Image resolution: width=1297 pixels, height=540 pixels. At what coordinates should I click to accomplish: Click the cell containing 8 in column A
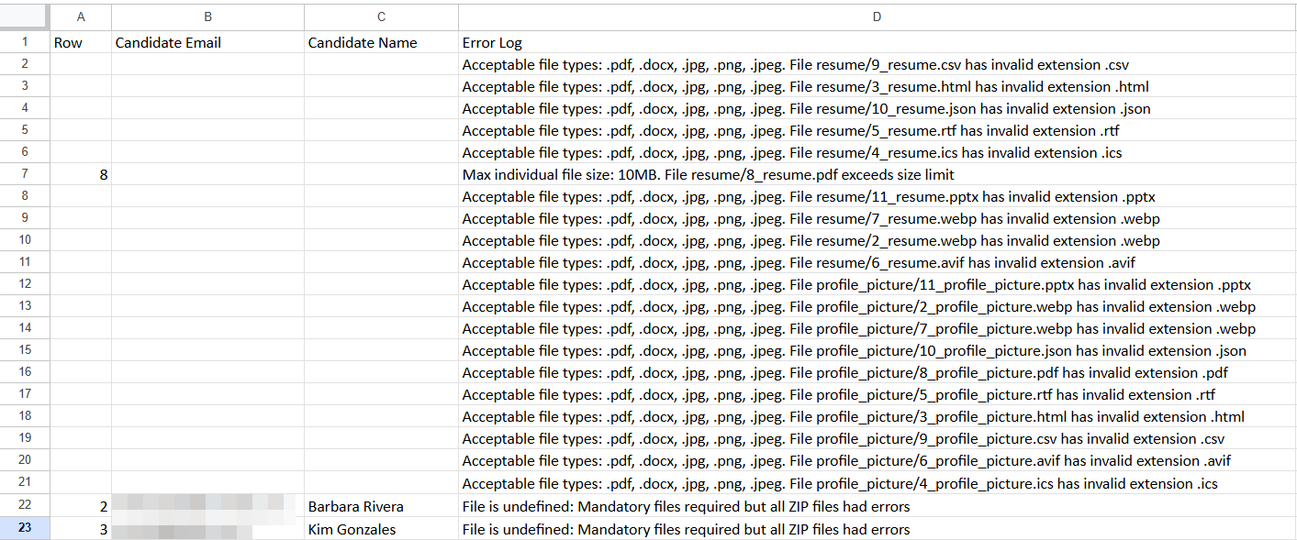coord(81,174)
